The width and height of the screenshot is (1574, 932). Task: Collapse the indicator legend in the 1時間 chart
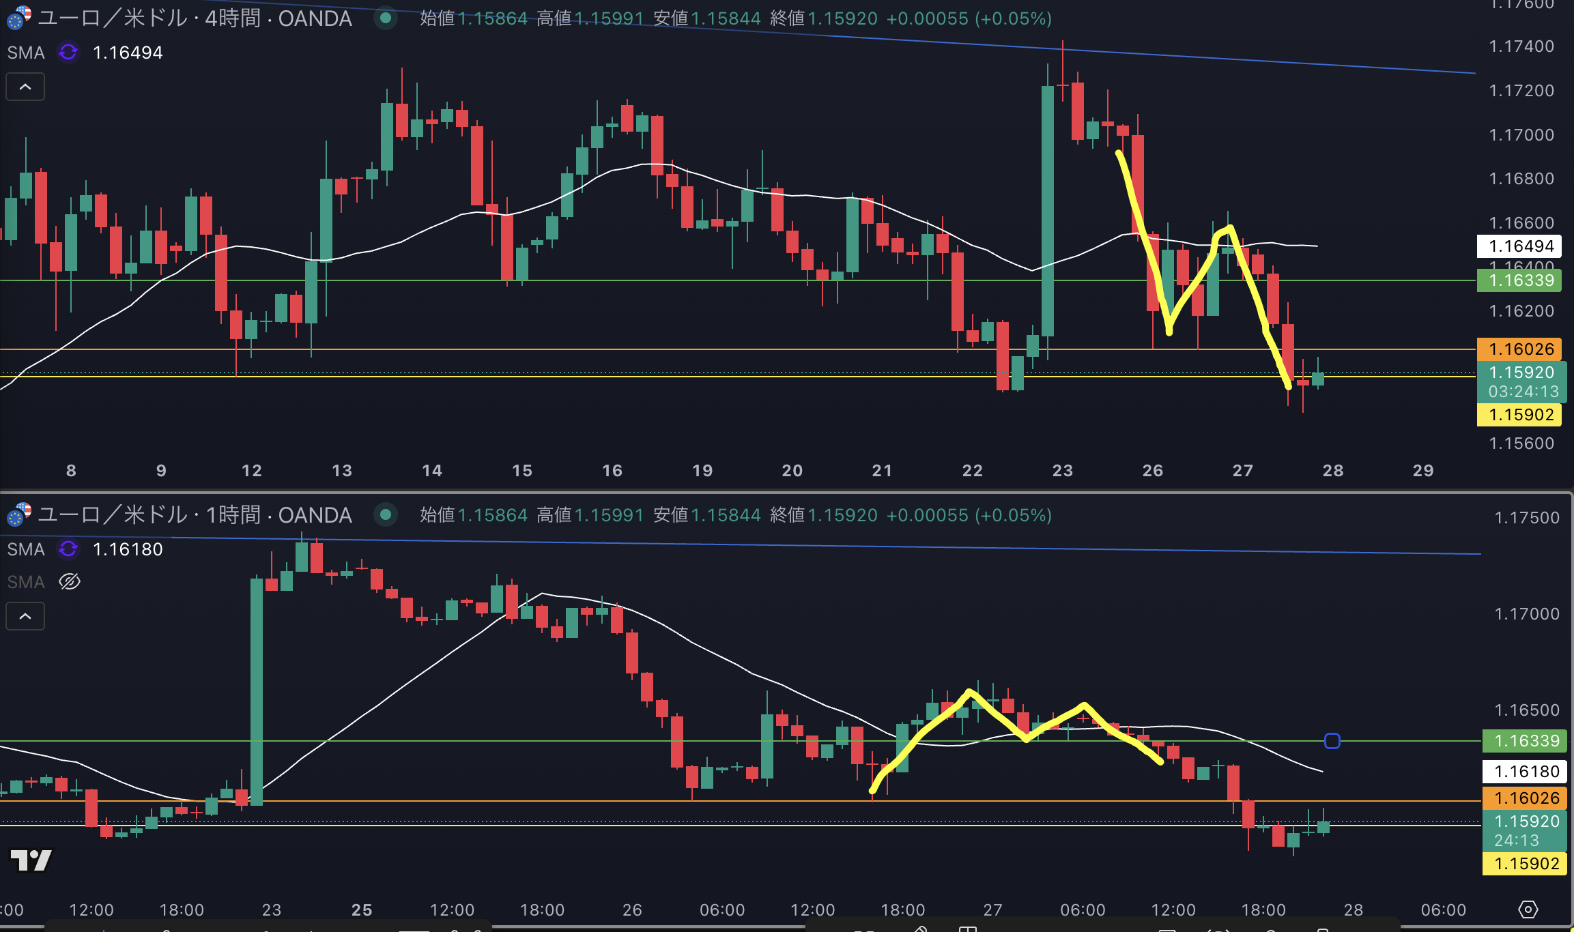tap(25, 616)
